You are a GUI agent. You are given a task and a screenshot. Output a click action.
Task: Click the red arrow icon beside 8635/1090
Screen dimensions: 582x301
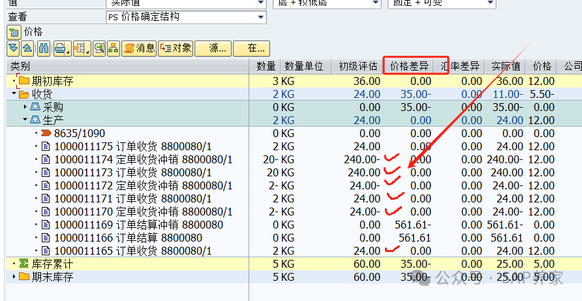[x=46, y=133]
